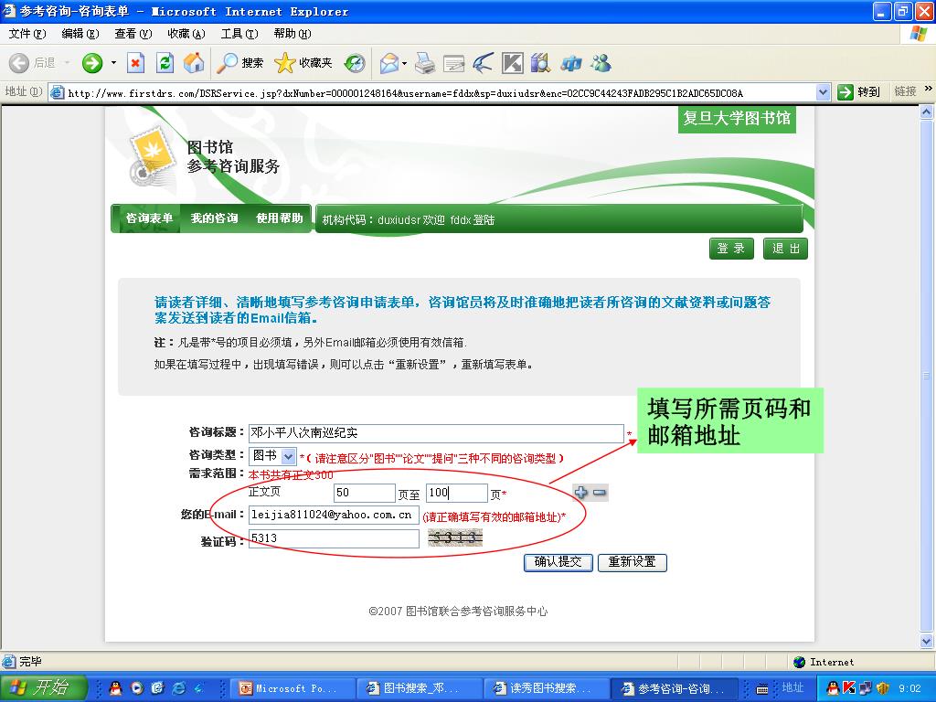The height and width of the screenshot is (702, 936).
Task: Click the green 退出 button
Action: [x=785, y=249]
